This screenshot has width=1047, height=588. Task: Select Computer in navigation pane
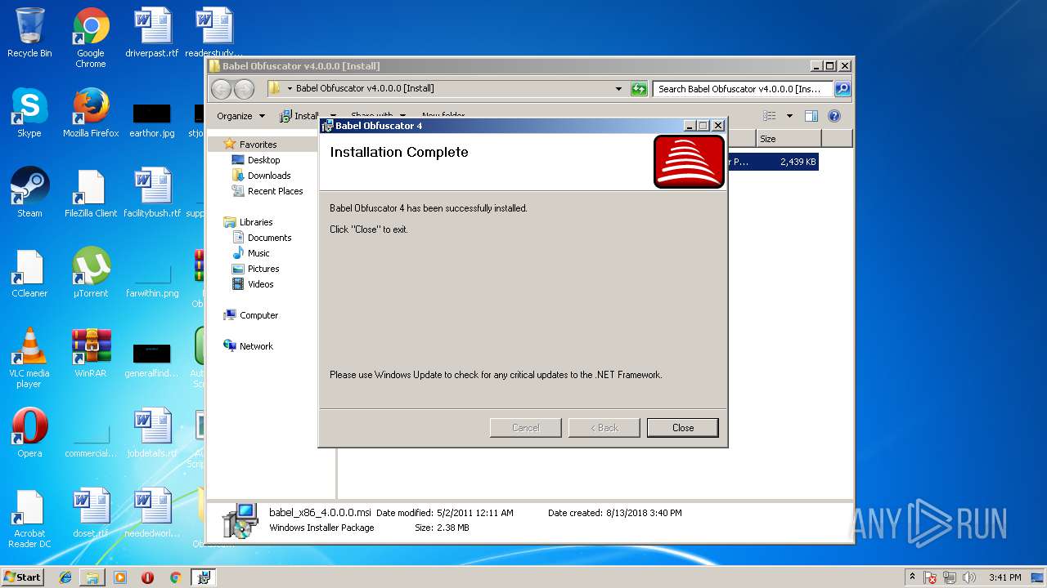pyautogui.click(x=258, y=315)
